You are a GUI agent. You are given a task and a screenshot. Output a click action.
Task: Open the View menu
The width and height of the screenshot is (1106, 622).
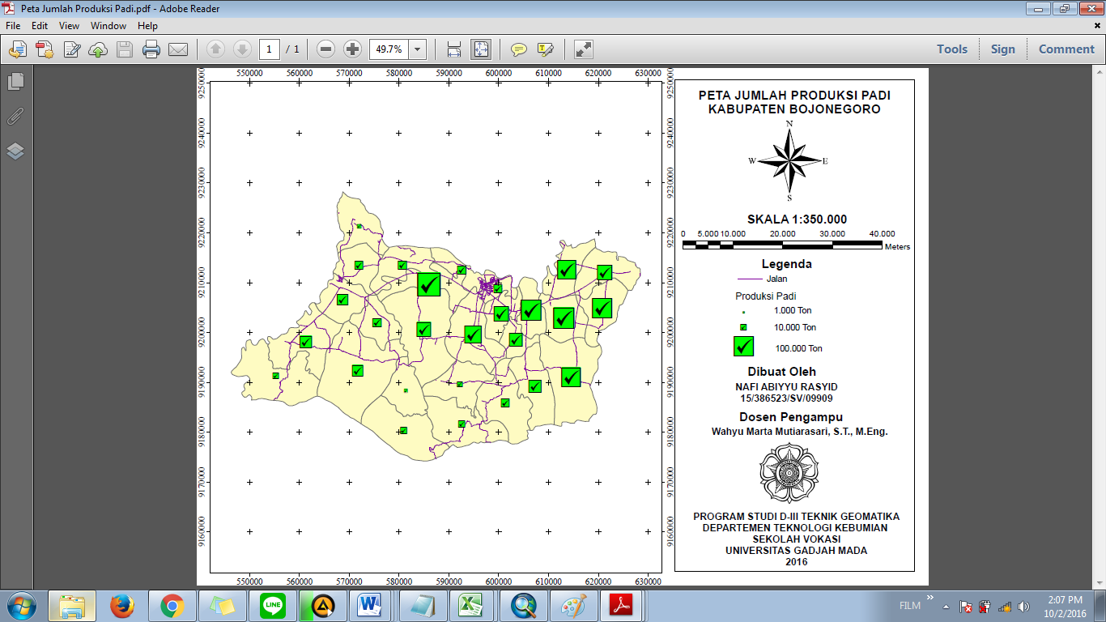(69, 26)
